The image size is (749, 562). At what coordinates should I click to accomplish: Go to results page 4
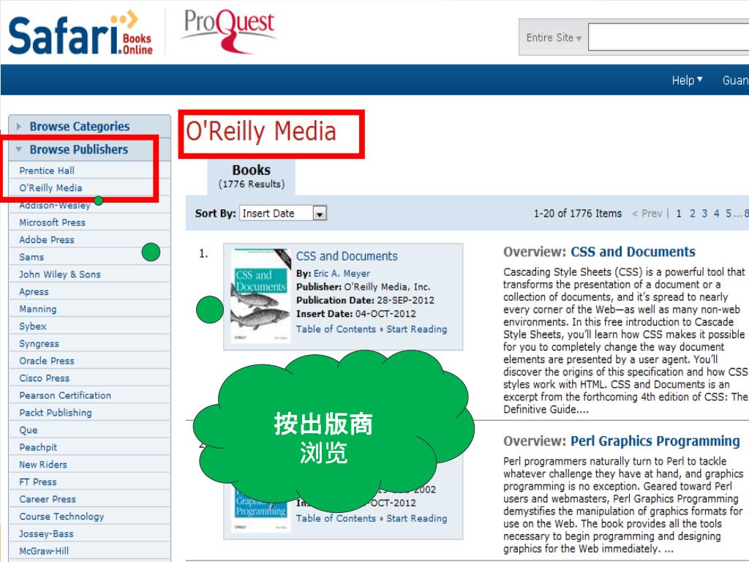pyautogui.click(x=717, y=214)
